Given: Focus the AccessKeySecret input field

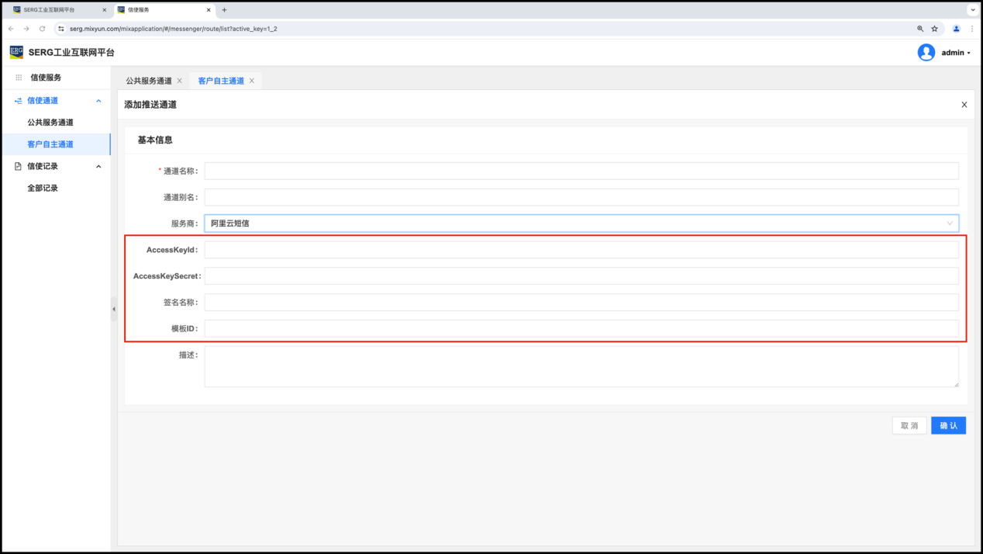Looking at the screenshot, I should pyautogui.click(x=581, y=276).
